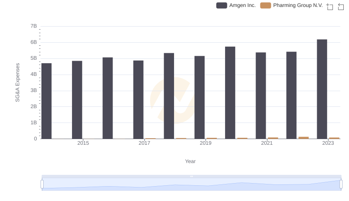Viewport: 349px width, 201px height.
Task: Click the Pharming bar for 2022
Action: click(304, 138)
